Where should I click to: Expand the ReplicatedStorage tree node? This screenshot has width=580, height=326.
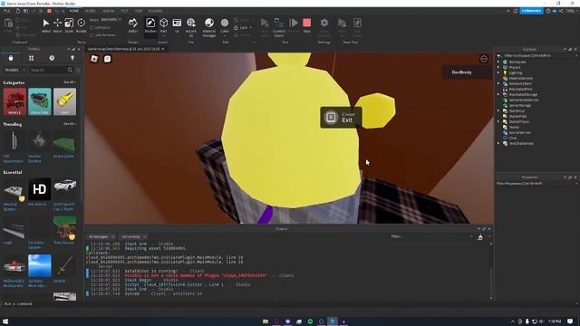point(498,94)
